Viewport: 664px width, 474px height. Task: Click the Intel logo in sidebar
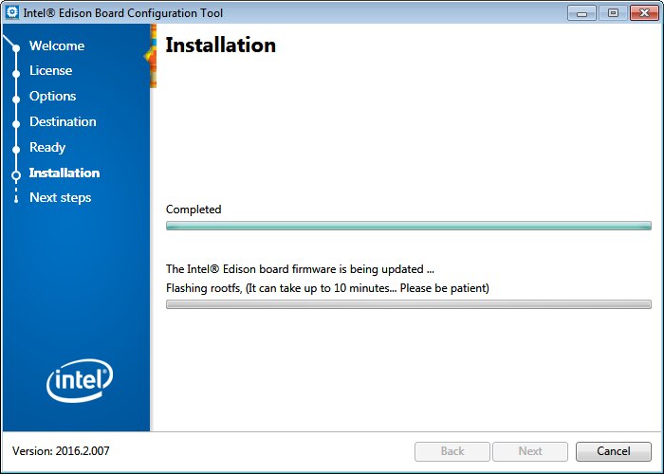(80, 380)
